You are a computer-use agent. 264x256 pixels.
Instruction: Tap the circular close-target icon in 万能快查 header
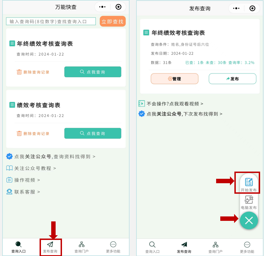coord(118,7)
